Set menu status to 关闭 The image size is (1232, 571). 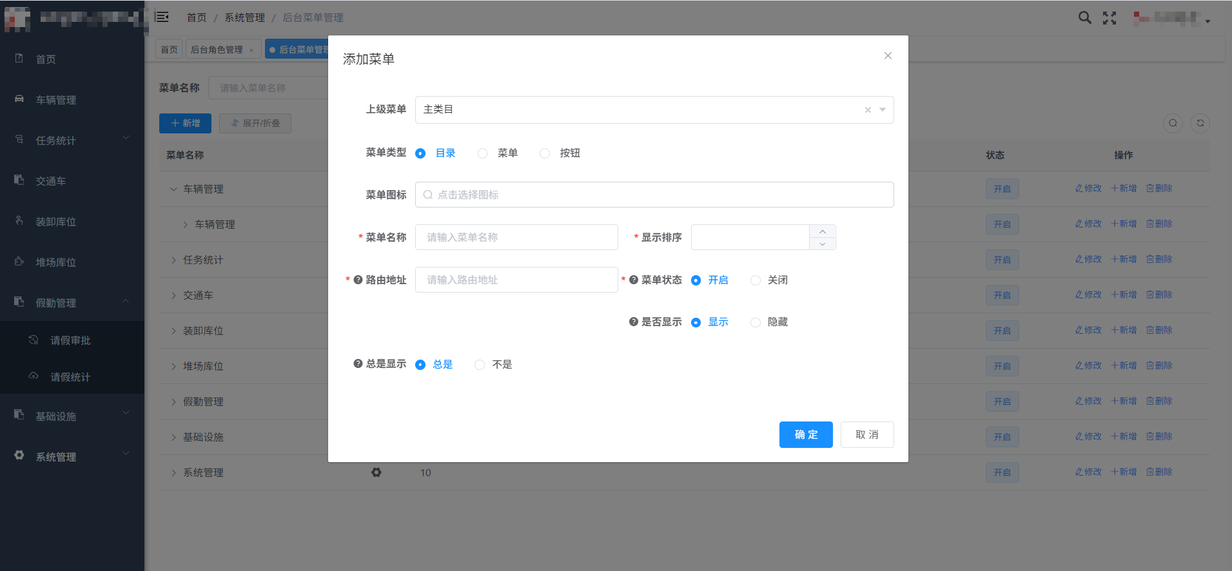tap(756, 280)
